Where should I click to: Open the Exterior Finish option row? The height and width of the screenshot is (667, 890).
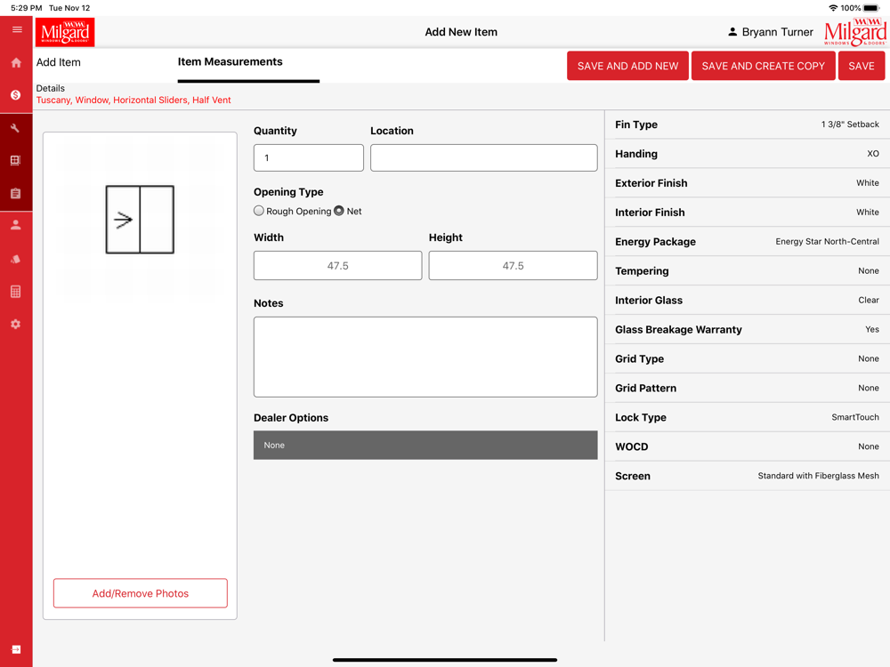pos(747,183)
